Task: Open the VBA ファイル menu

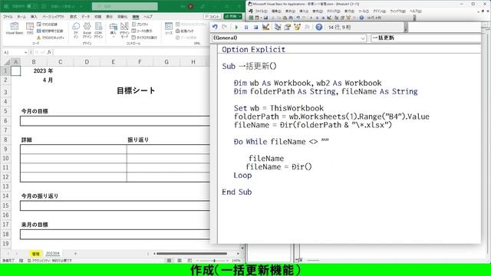Action: point(261,11)
